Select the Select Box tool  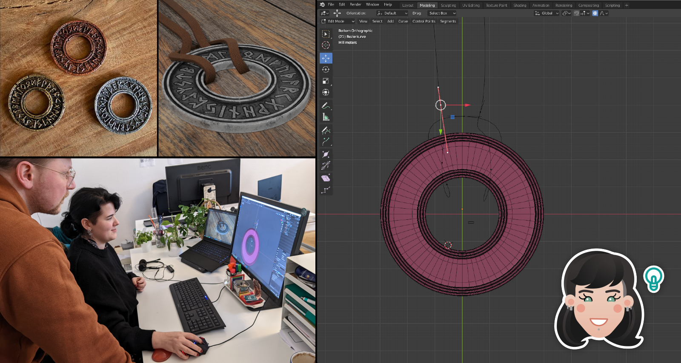pos(326,34)
